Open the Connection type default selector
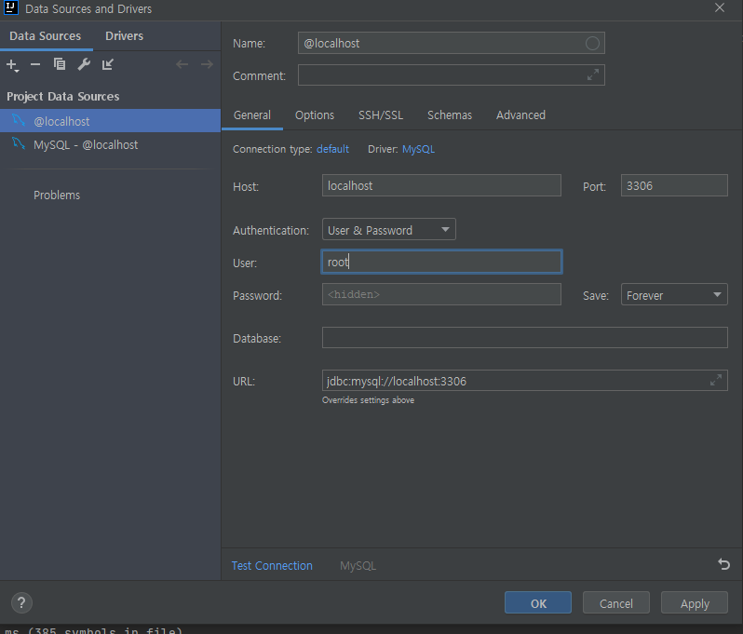Viewport: 743px width, 634px height. coord(332,149)
